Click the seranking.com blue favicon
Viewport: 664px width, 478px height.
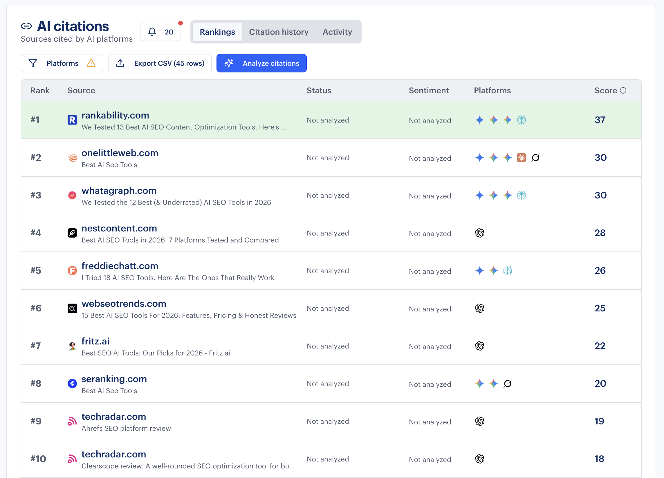(72, 383)
